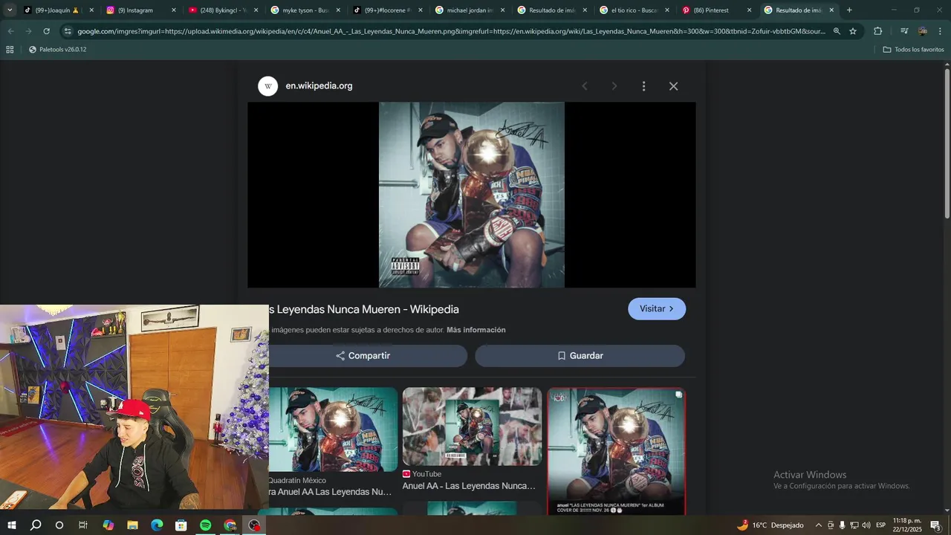Open Microsoft Edge from the taskbar
951x535 pixels.
(x=157, y=525)
